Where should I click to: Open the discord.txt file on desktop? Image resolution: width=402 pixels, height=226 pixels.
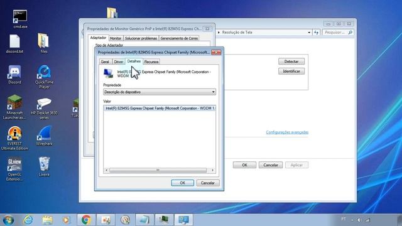pyautogui.click(x=14, y=44)
